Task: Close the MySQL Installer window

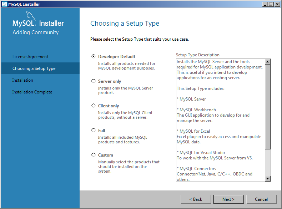Action: click(277, 4)
